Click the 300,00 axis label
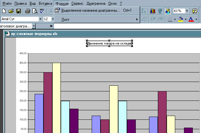201x133 pixels. (23, 82)
